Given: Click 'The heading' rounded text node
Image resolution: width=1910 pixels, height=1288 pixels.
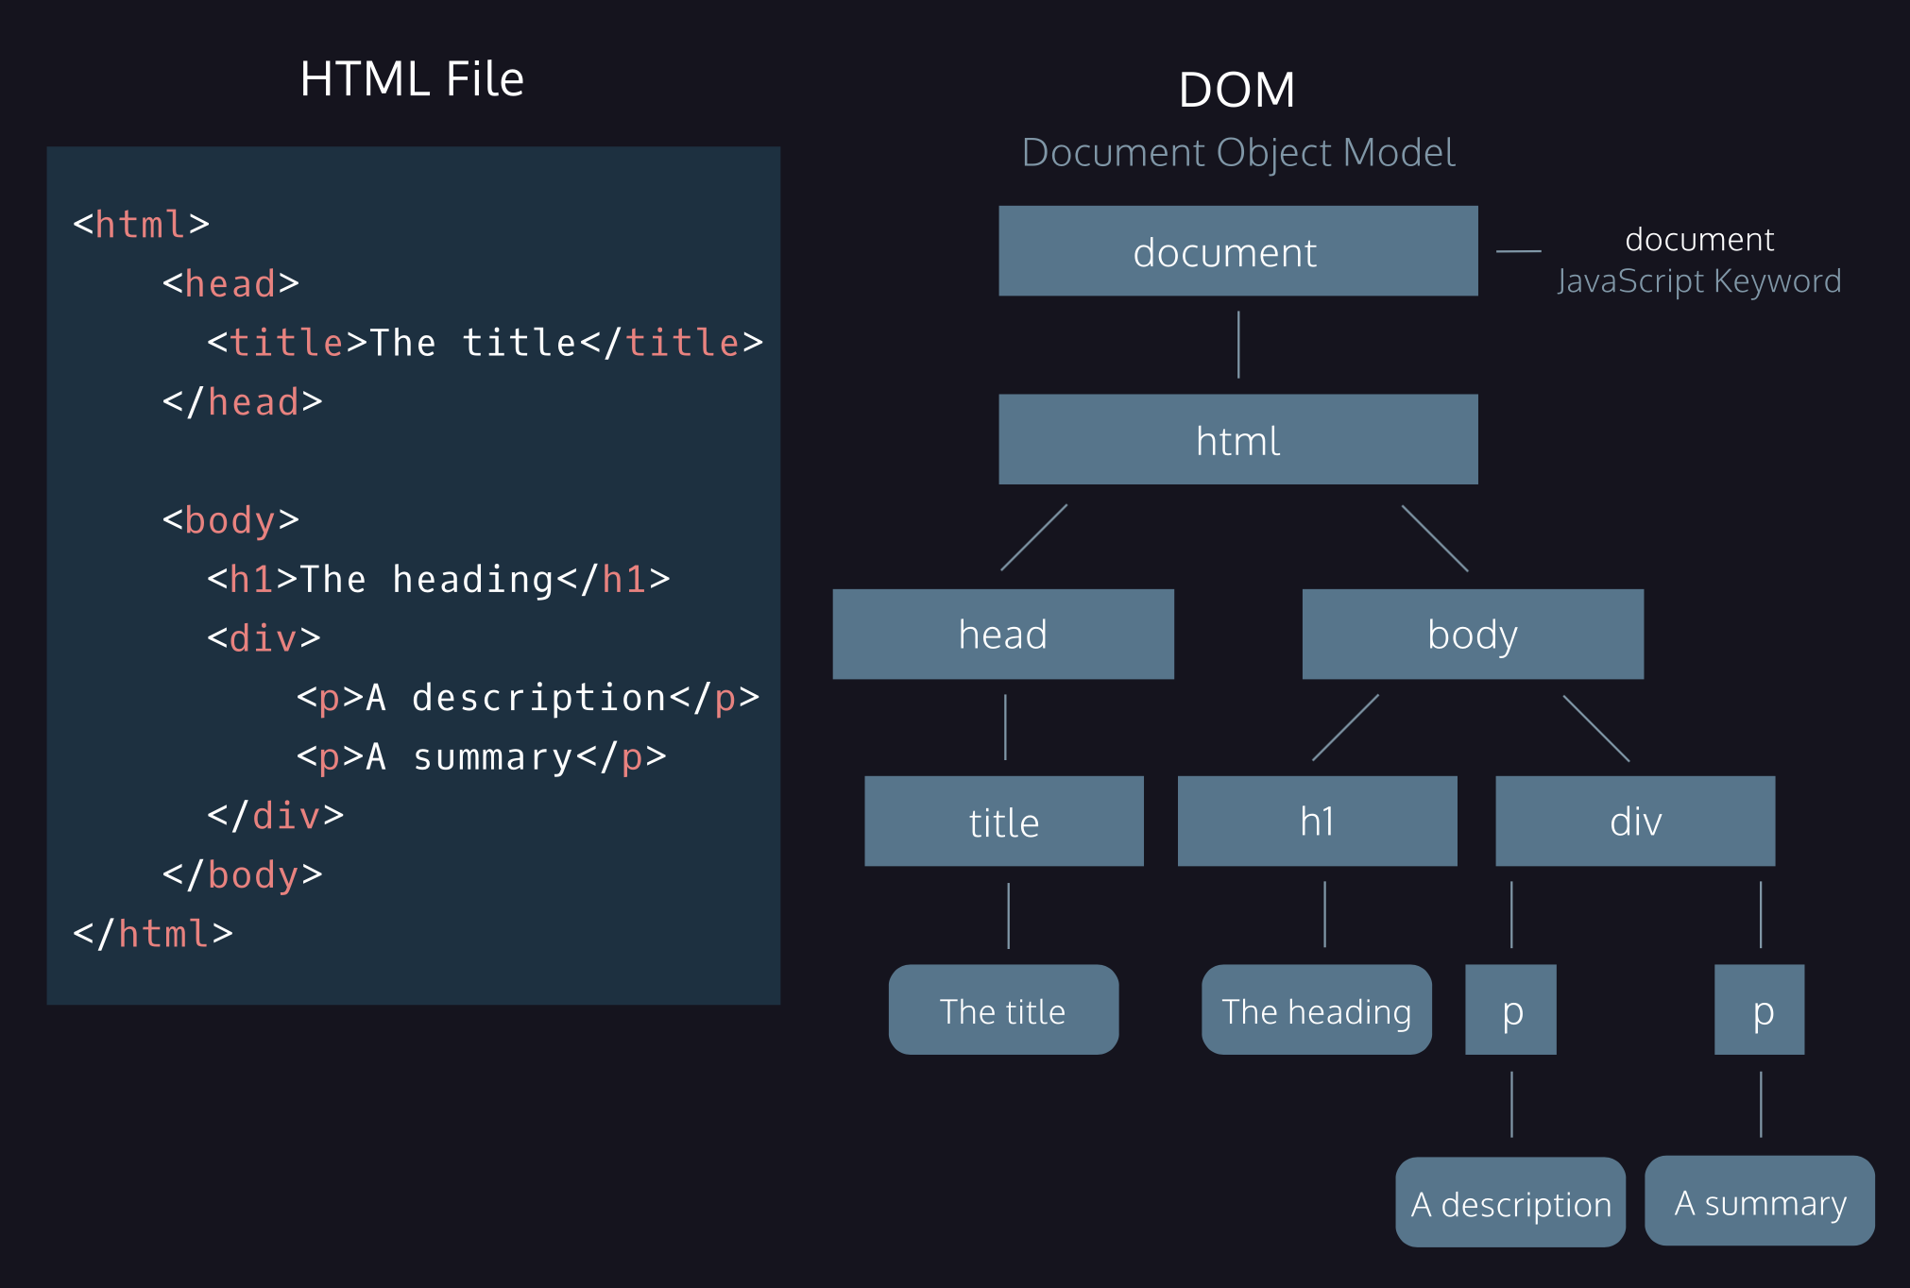Looking at the screenshot, I should [x=1316, y=1010].
